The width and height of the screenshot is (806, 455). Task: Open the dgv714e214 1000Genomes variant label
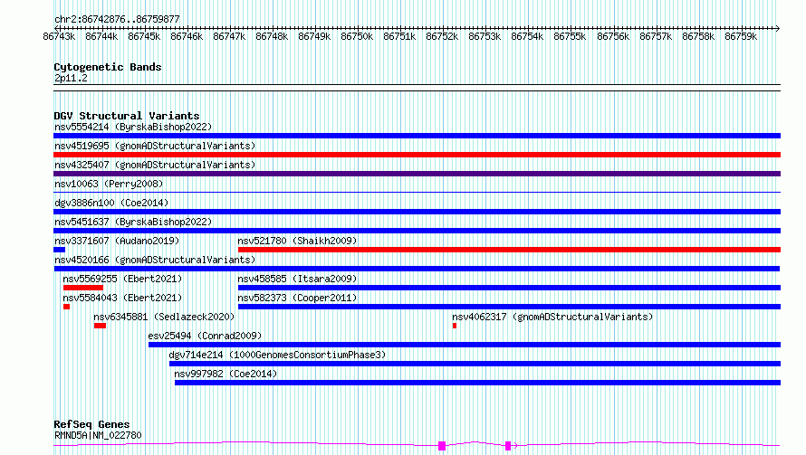point(277,355)
